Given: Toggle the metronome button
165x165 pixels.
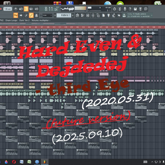Looking at the screenshot, I should point(16,9).
